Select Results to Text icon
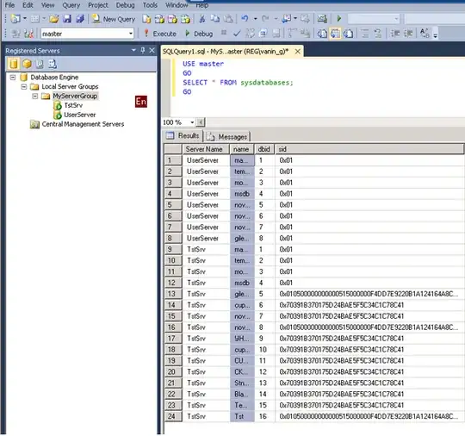This screenshot has height=436, width=465. click(x=322, y=34)
